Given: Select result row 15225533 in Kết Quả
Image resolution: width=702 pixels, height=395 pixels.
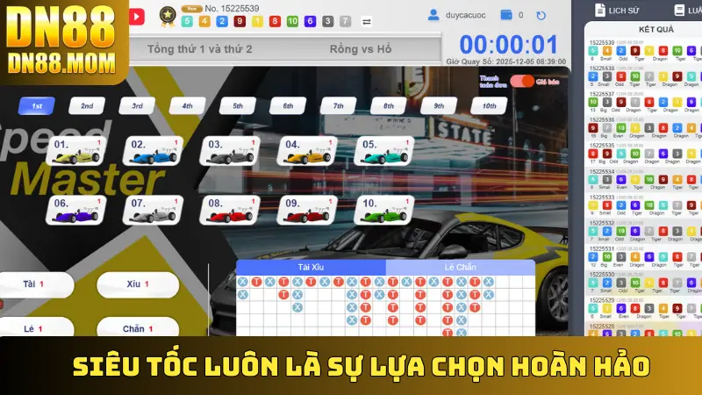Looking at the screenshot, I should click(643, 205).
